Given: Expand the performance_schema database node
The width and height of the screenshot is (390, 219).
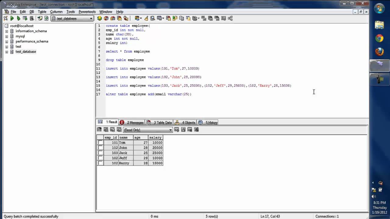Looking at the screenshot, I should pyautogui.click(x=7, y=41).
